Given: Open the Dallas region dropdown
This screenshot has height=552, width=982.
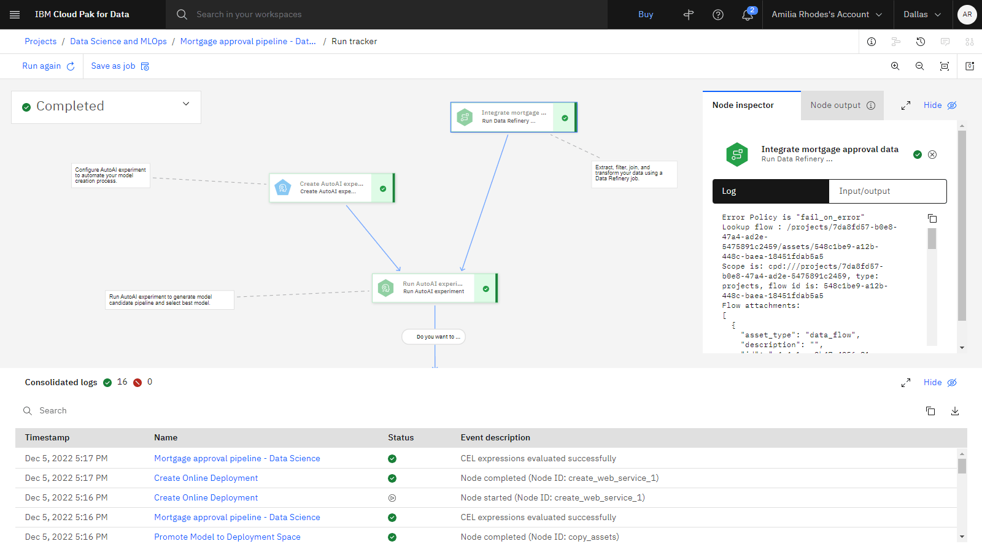Looking at the screenshot, I should click(922, 14).
